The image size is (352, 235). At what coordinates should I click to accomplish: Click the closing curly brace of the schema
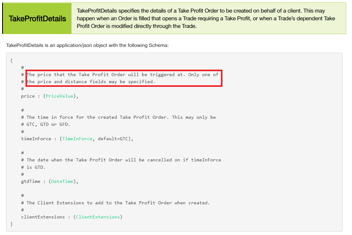coord(11,224)
